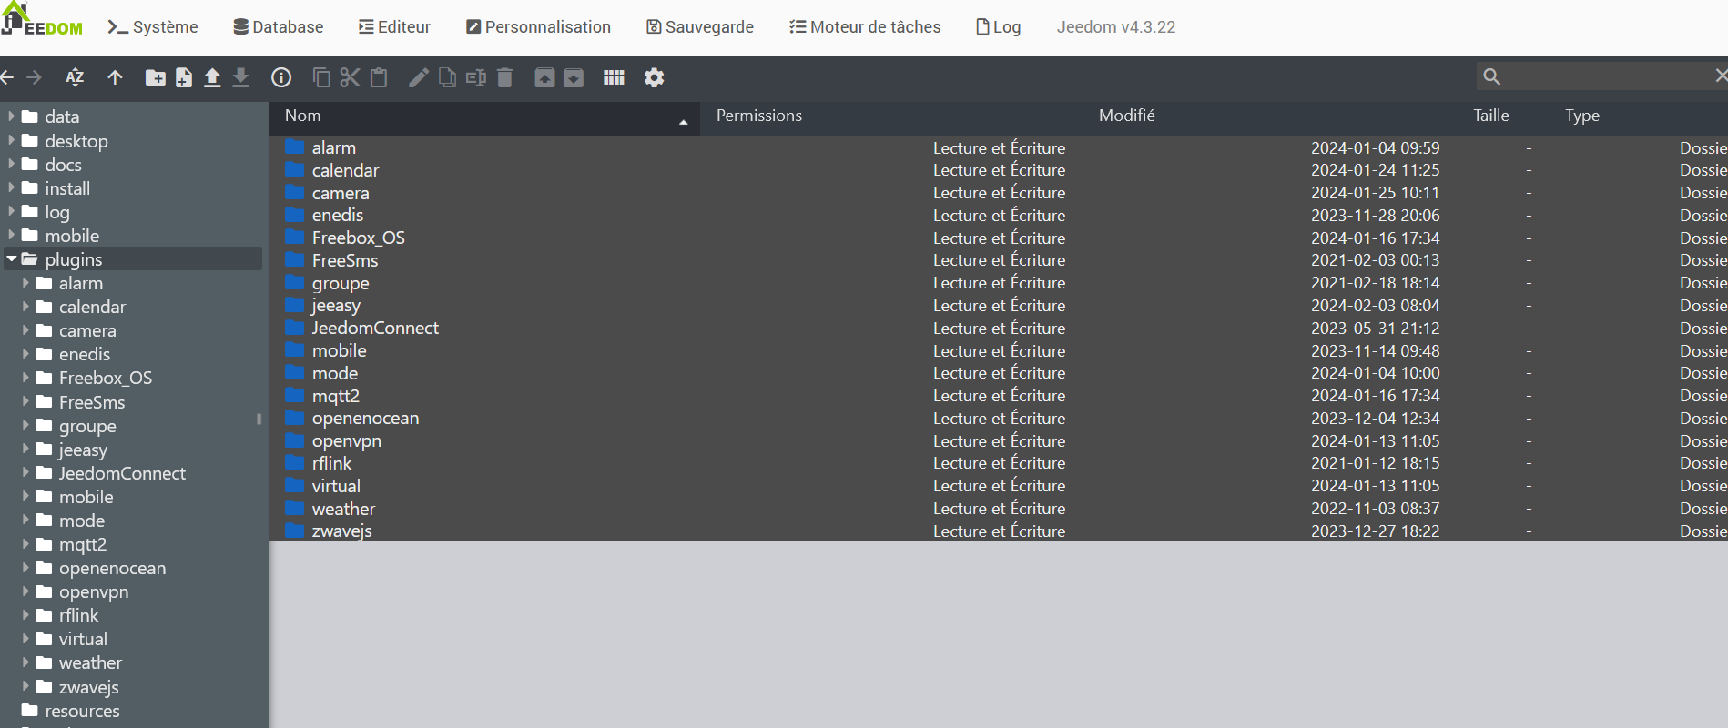Viewport: 1728px width, 728px height.
Task: Select the jeeasy folder in the file list
Action: point(336,306)
